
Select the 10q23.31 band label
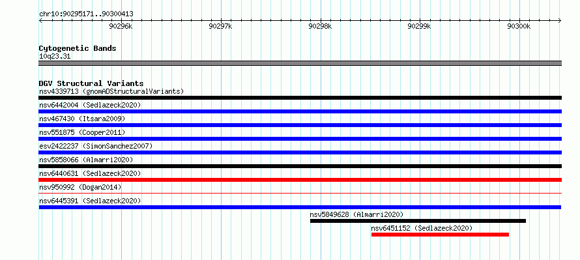[55, 57]
